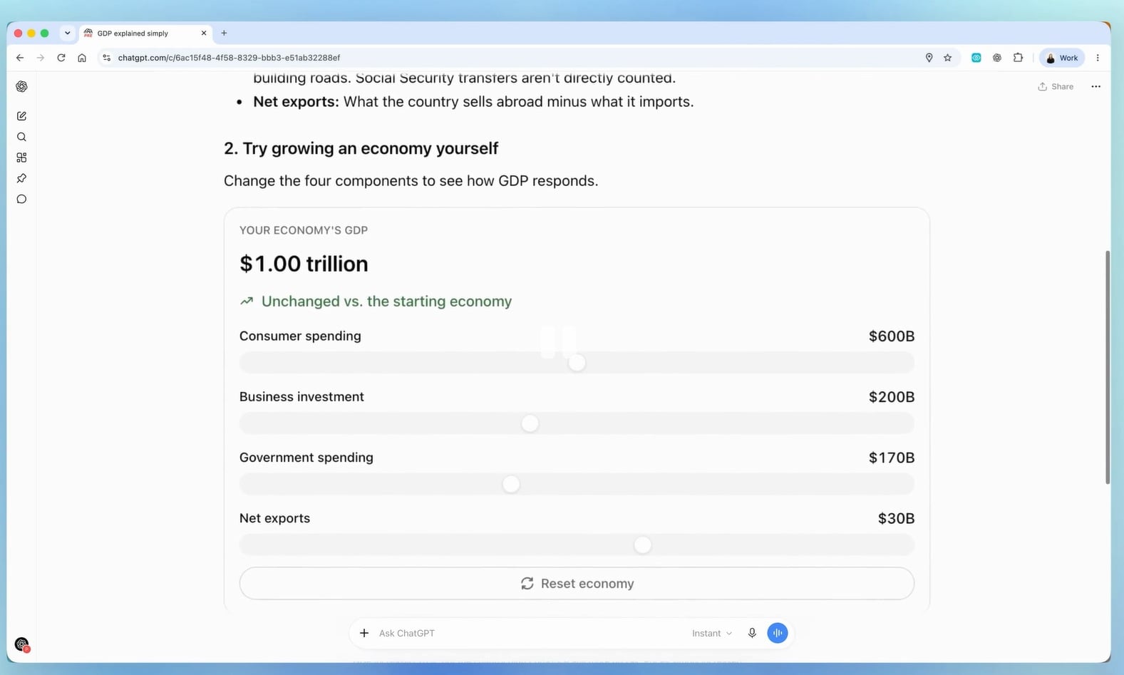Click the location pin icon in address bar

(929, 58)
